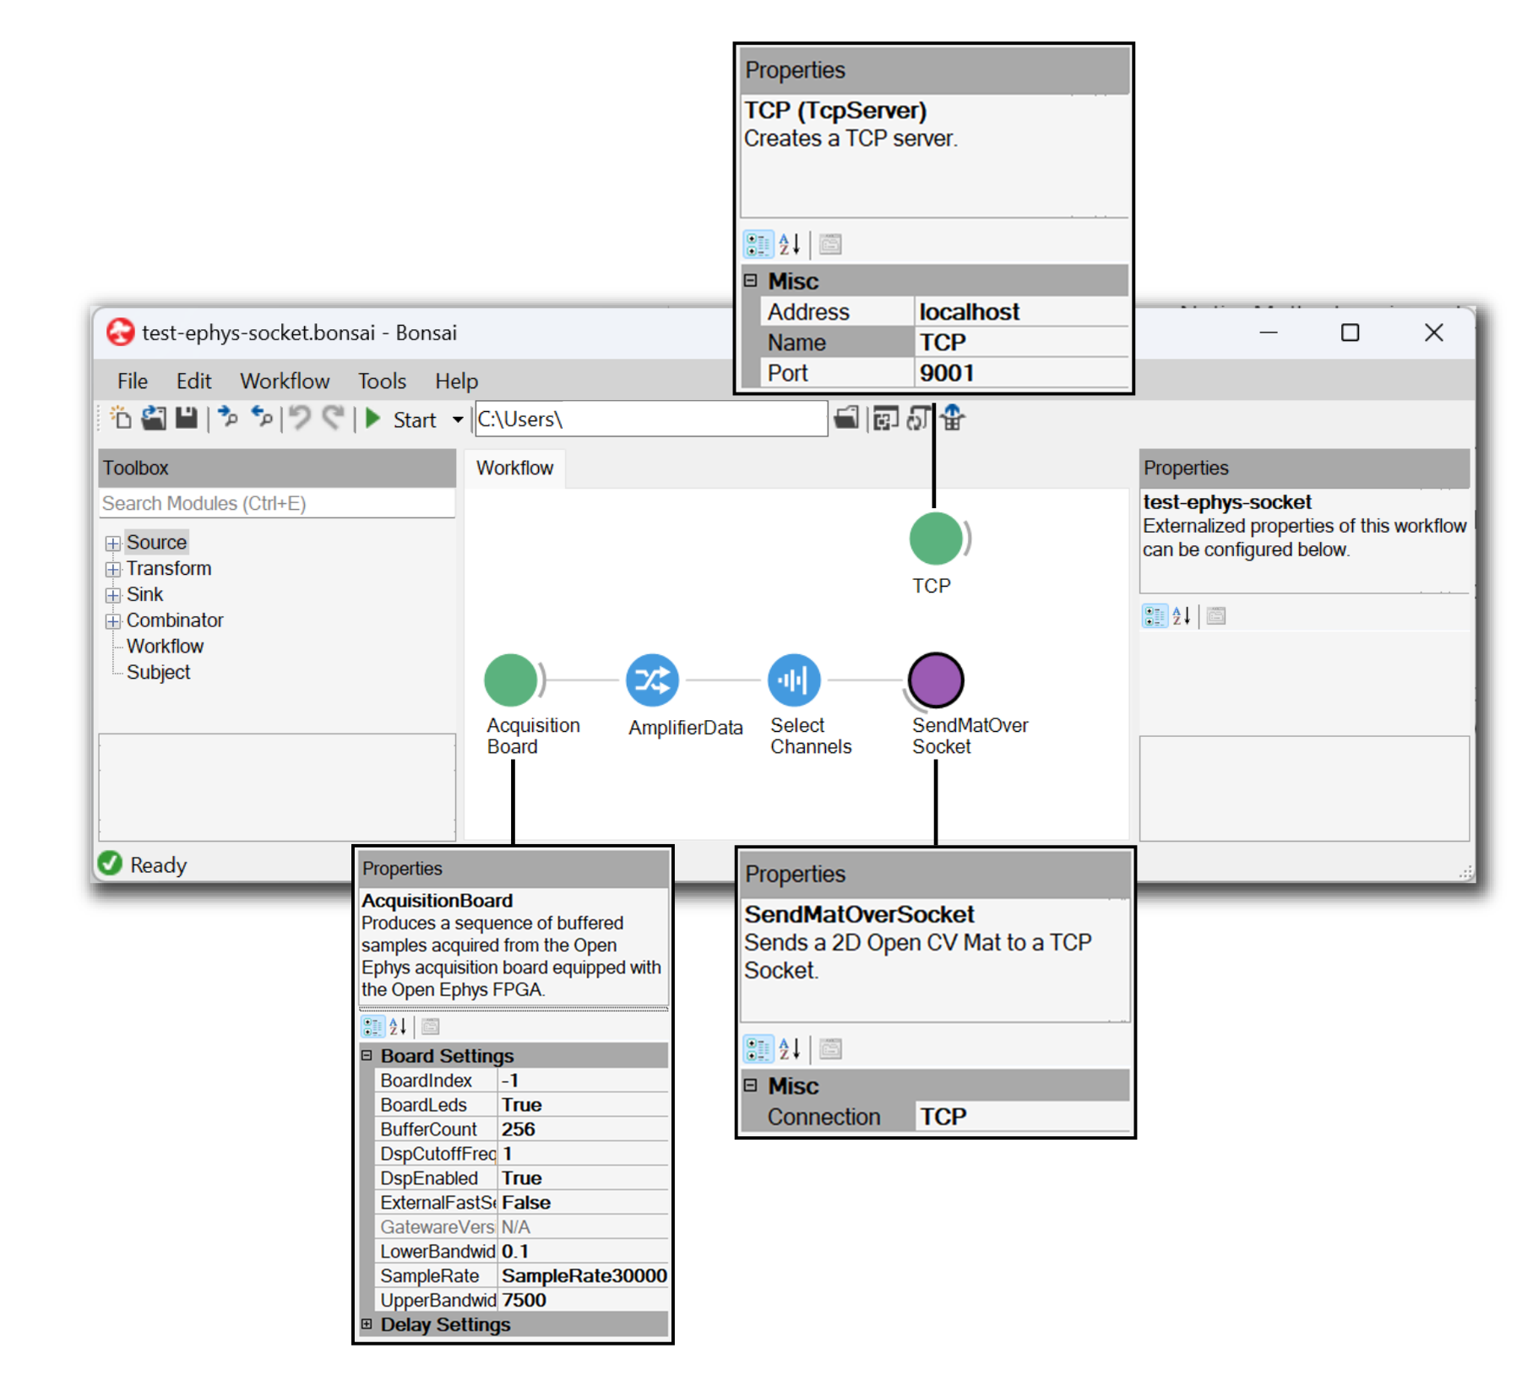Click the Search Modules box in Toolbox
This screenshot has height=1381, width=1522.
(277, 504)
